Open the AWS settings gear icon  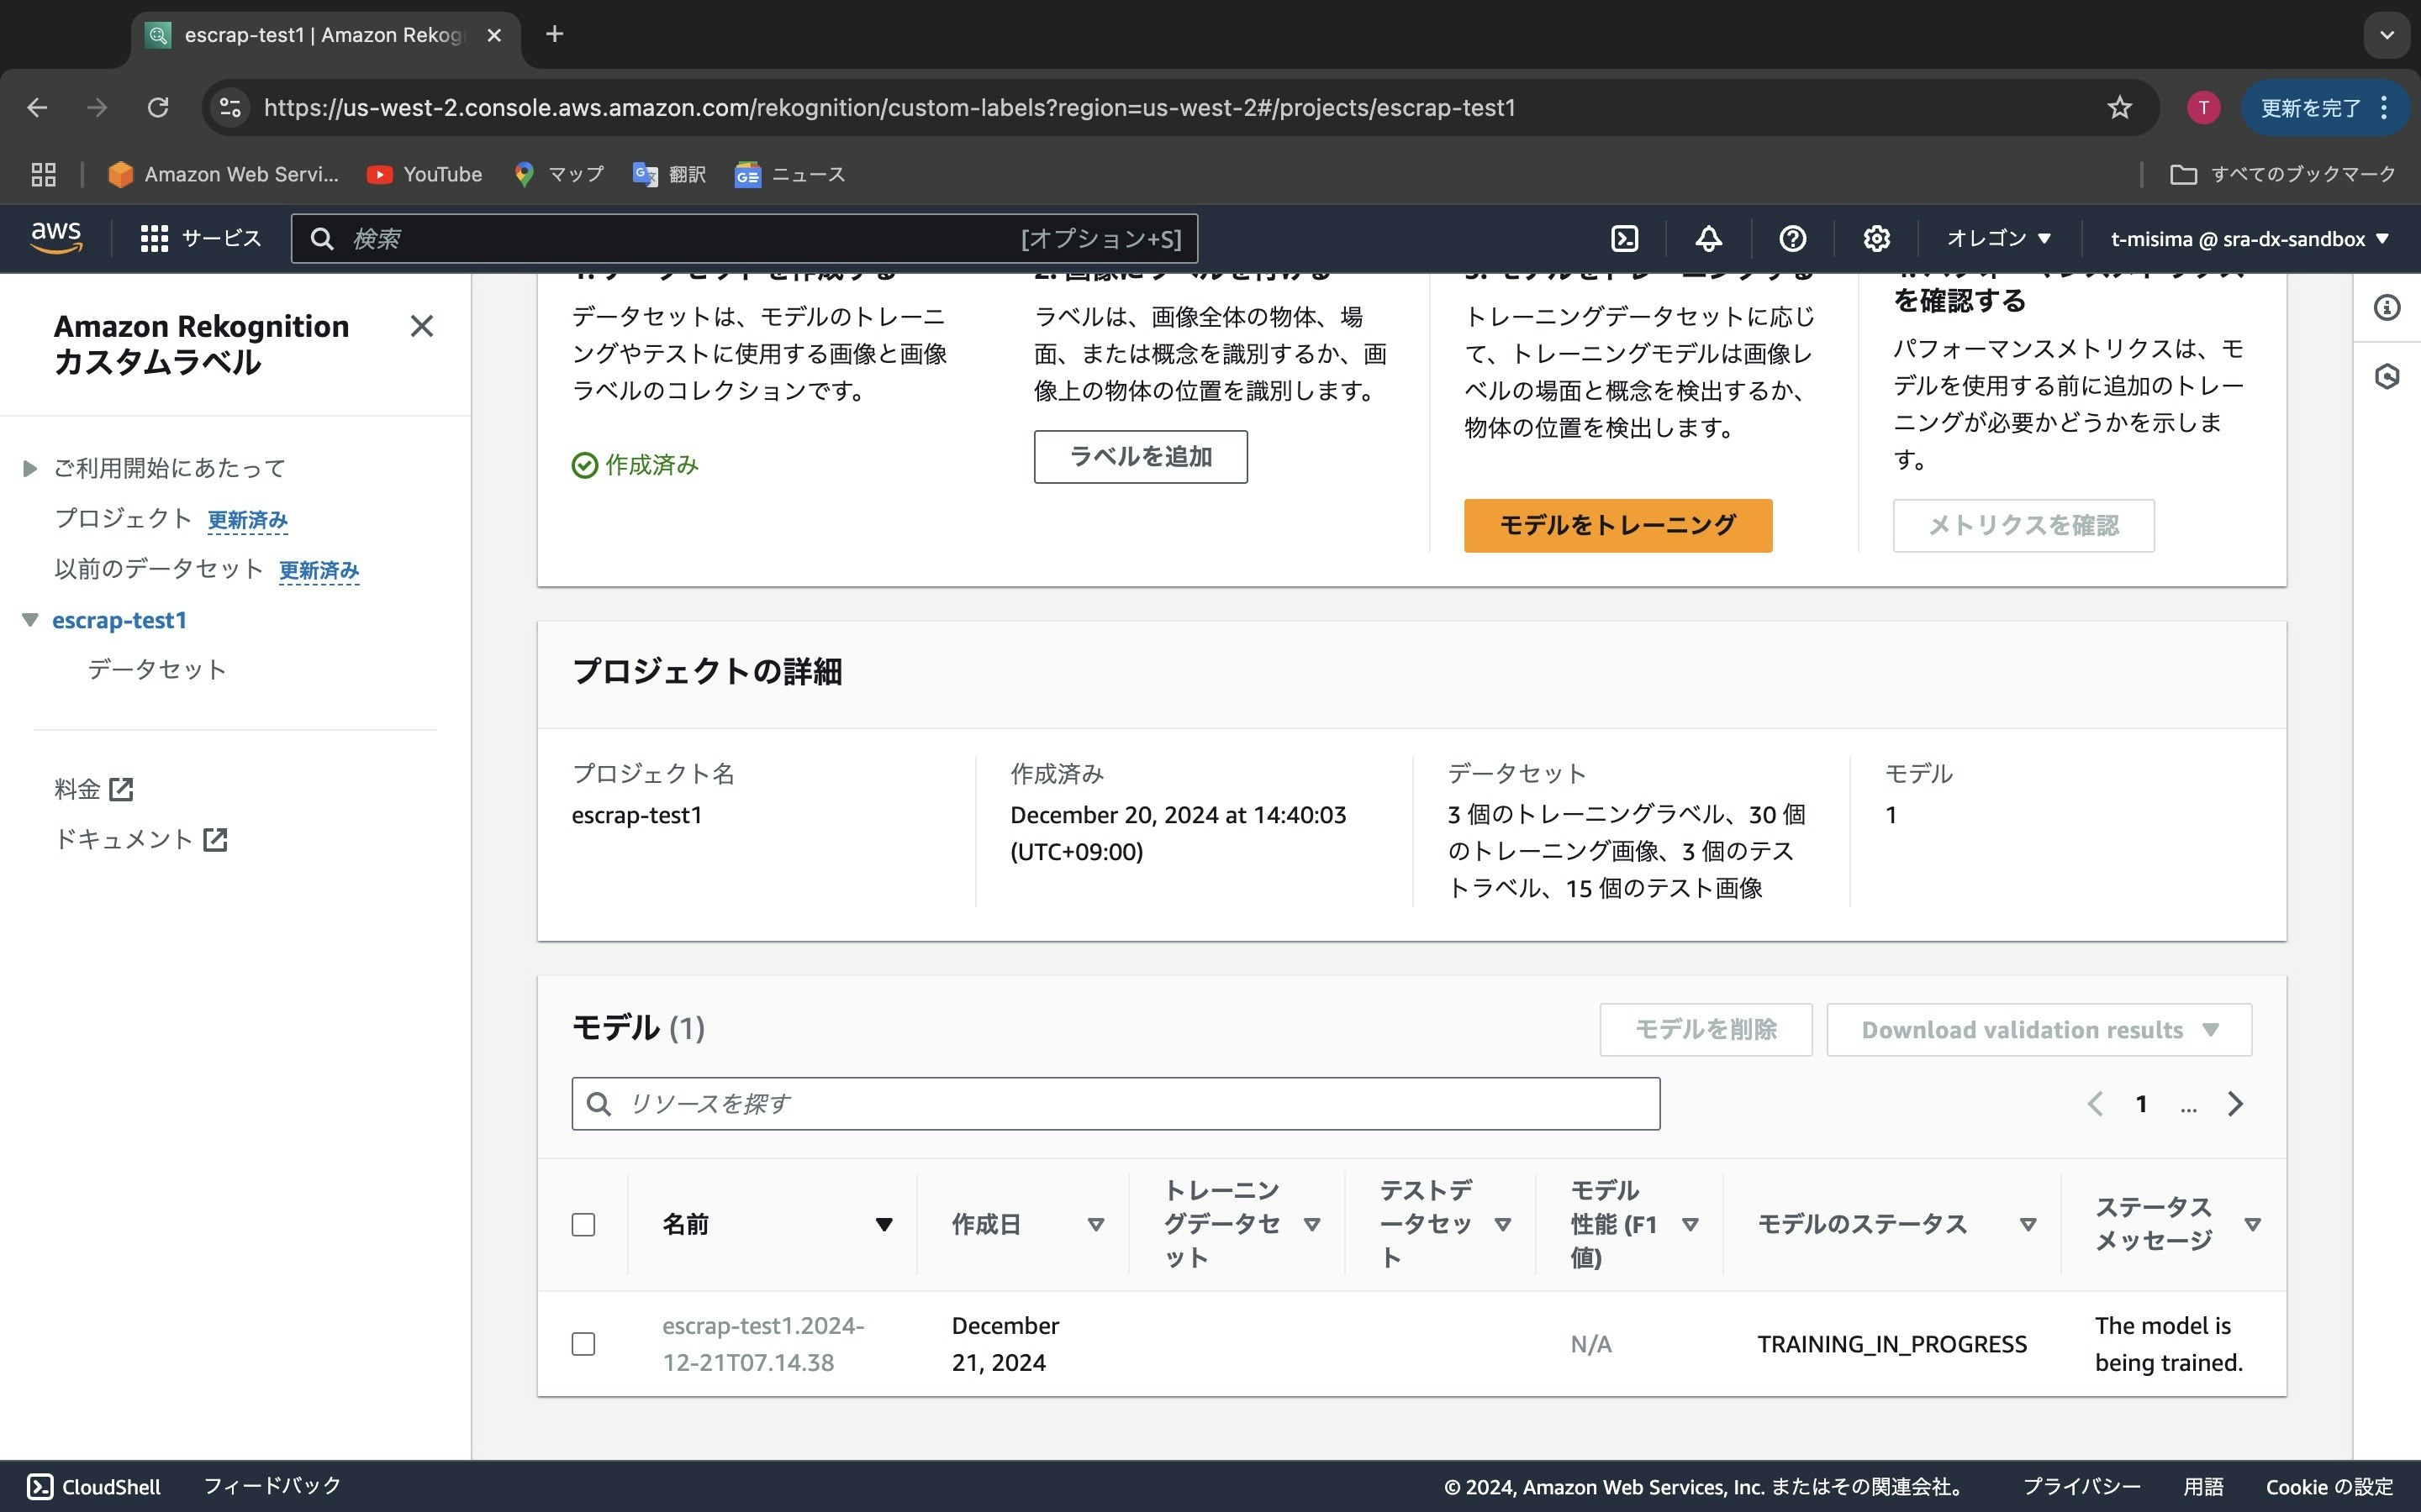[x=1875, y=238]
